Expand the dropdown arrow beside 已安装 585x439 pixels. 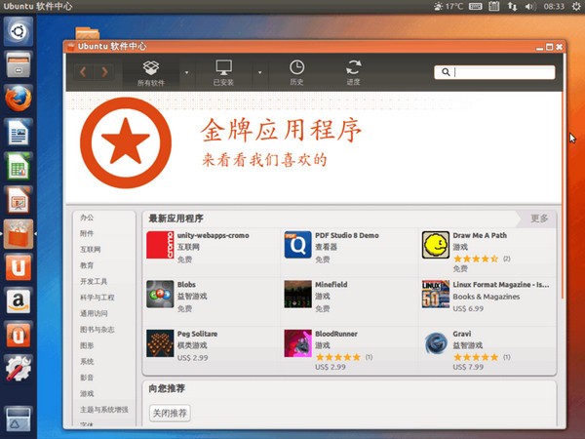pyautogui.click(x=259, y=72)
